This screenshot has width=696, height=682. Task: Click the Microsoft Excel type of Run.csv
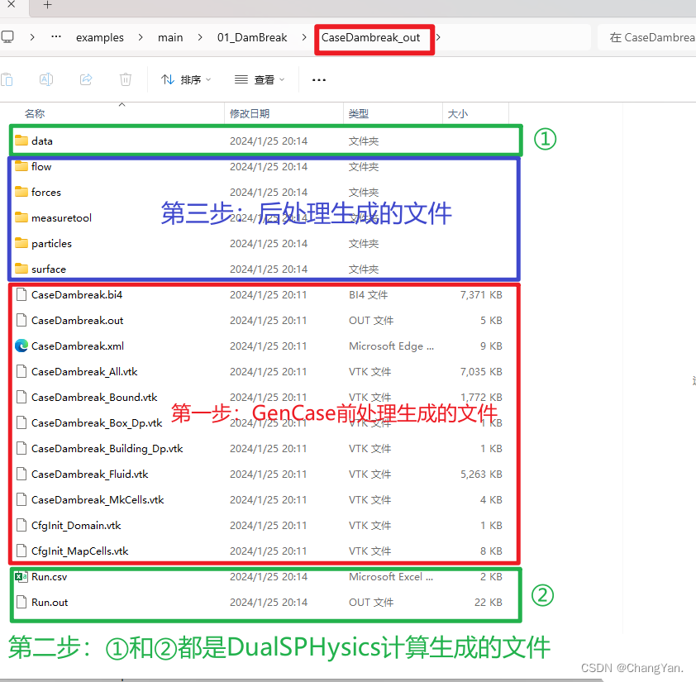click(x=391, y=577)
